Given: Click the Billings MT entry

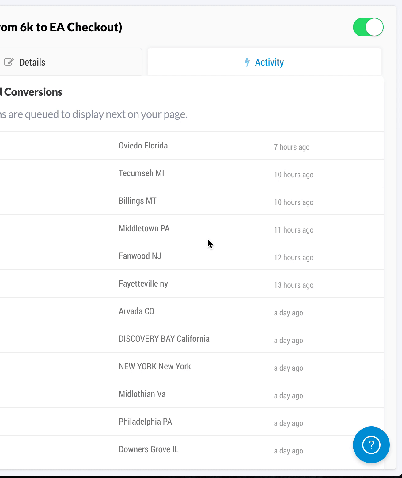Looking at the screenshot, I should [138, 201].
